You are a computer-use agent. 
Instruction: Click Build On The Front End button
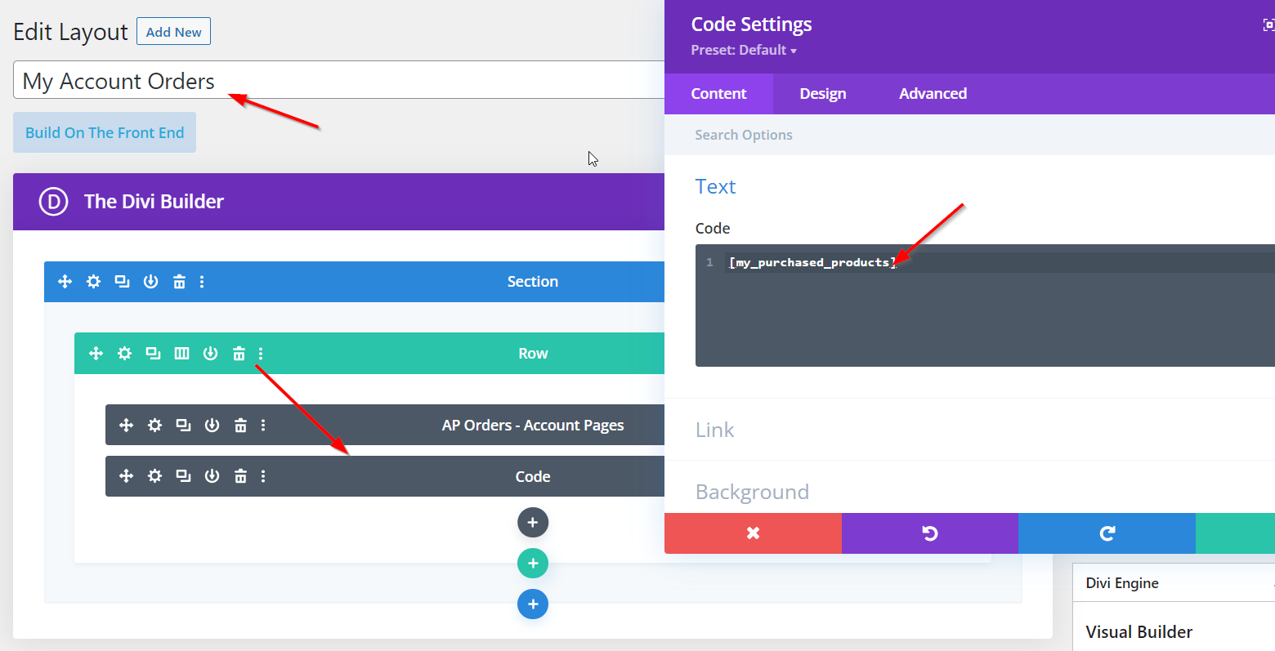point(105,132)
